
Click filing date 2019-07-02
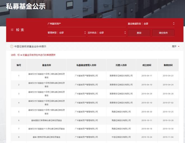(x=168, y=103)
